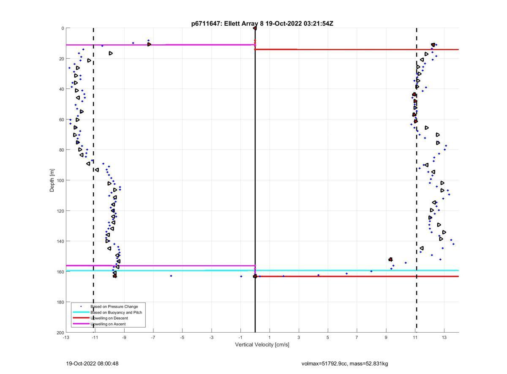
Task: Click y-axis tick label '20'
Action: click(x=61, y=59)
